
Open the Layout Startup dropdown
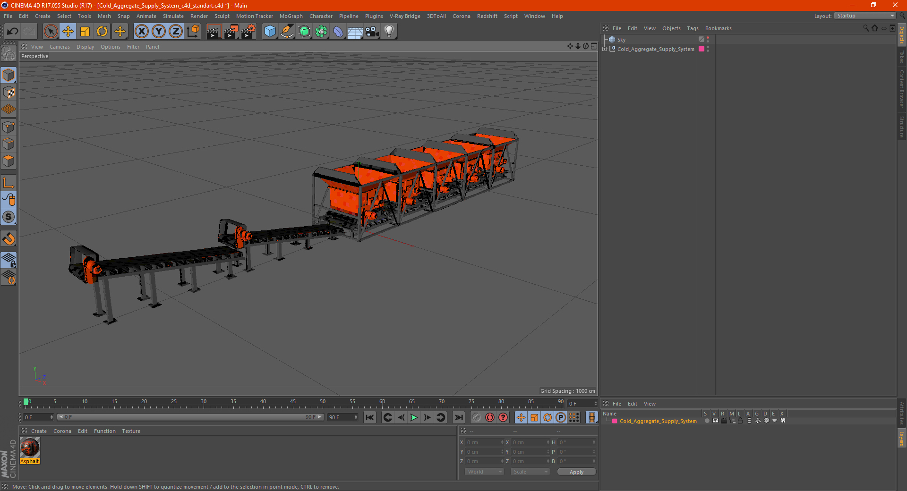[x=865, y=16]
